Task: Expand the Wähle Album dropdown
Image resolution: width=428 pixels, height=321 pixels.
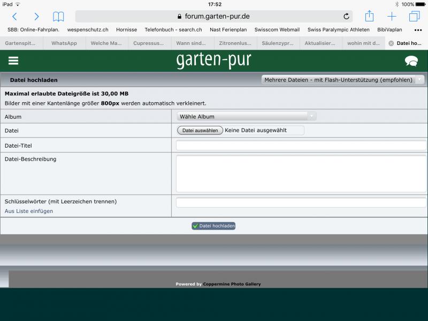Action: (247, 116)
